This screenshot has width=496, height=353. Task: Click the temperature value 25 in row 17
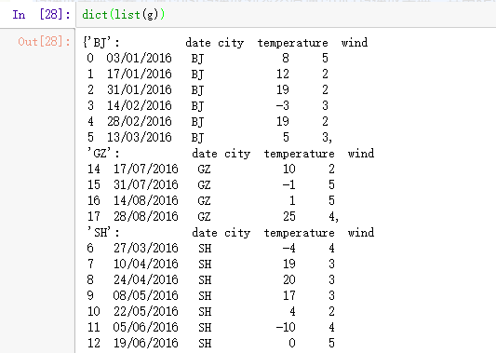pyautogui.click(x=289, y=216)
